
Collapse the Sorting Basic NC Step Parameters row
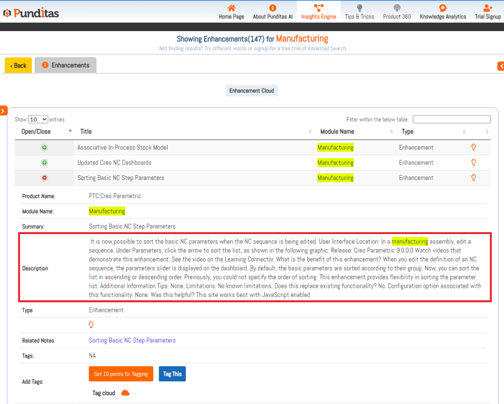[44, 178]
